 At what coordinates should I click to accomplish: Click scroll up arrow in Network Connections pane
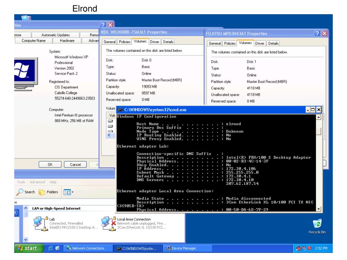[x=26, y=208]
